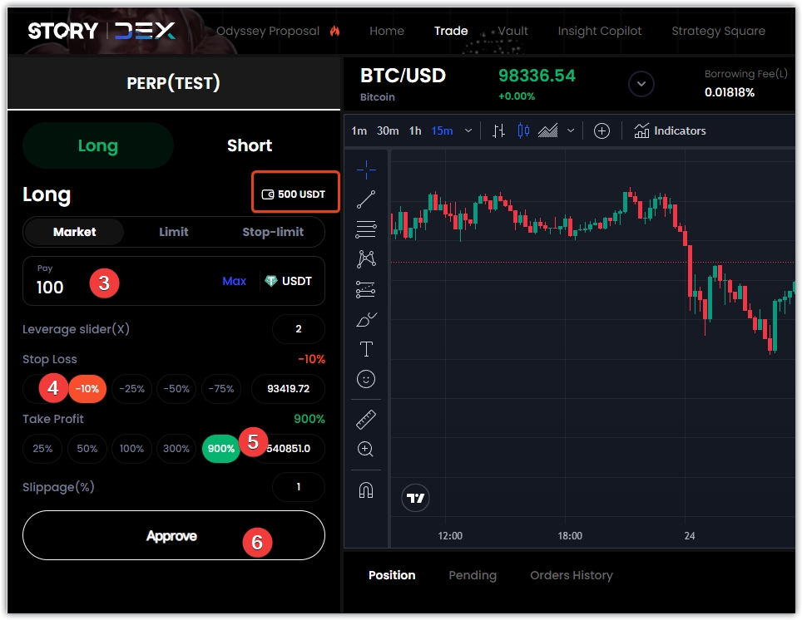The width and height of the screenshot is (802, 620).
Task: Click the compare or add symbol icon
Action: [601, 131]
